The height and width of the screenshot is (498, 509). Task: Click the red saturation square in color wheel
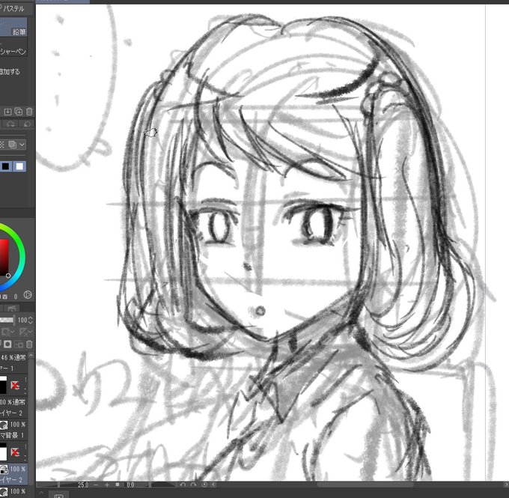point(4,258)
